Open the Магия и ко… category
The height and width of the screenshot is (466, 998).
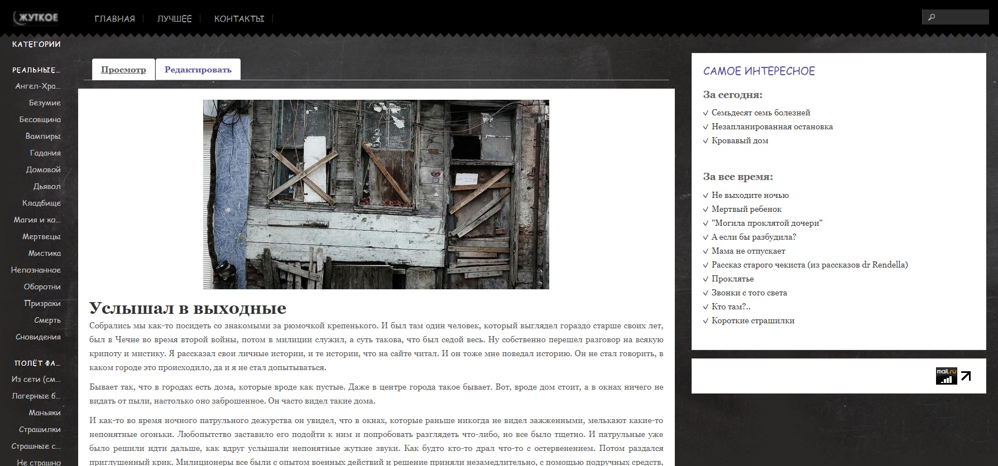click(37, 220)
